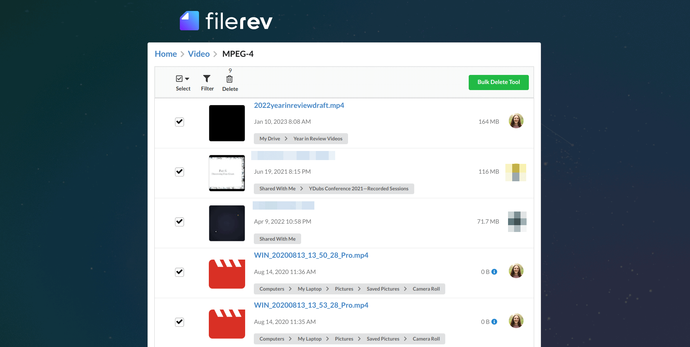Go to Home in the breadcrumb
This screenshot has height=347, width=690.
[166, 54]
